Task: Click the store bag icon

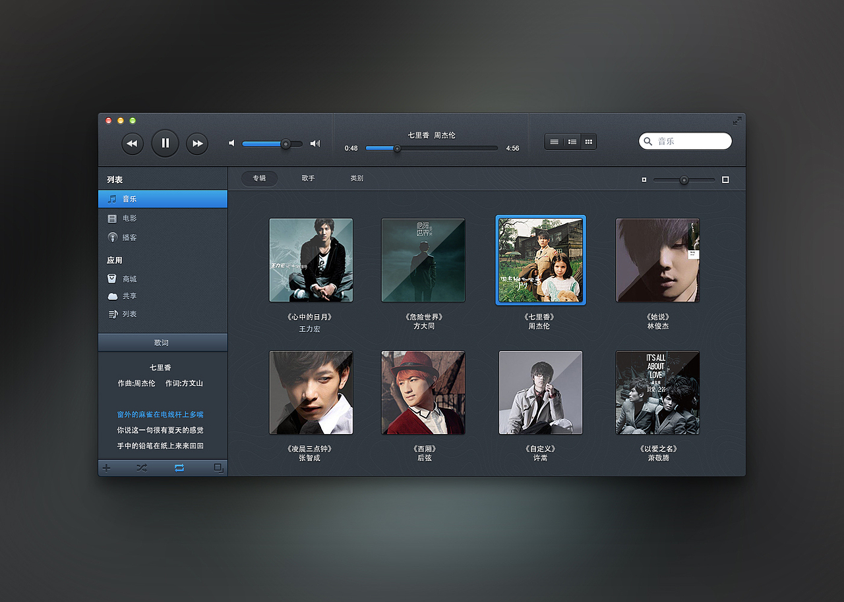Action: 112,279
